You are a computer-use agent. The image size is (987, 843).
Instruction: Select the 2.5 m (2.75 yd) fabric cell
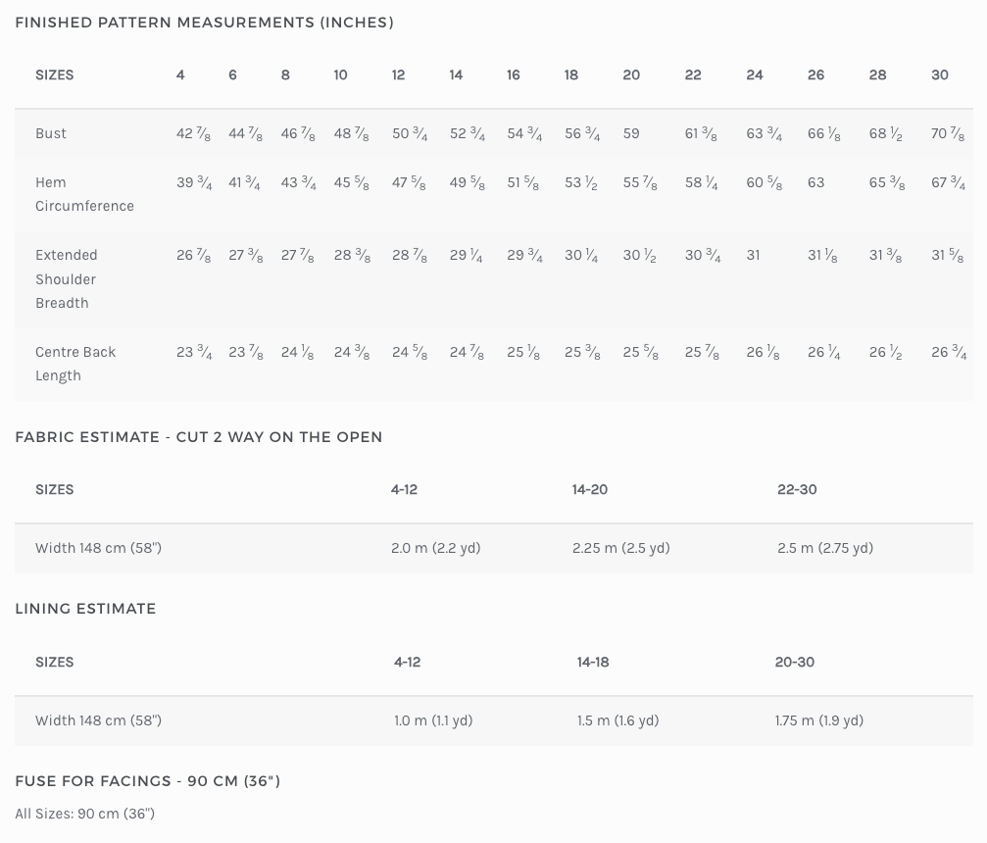(825, 548)
